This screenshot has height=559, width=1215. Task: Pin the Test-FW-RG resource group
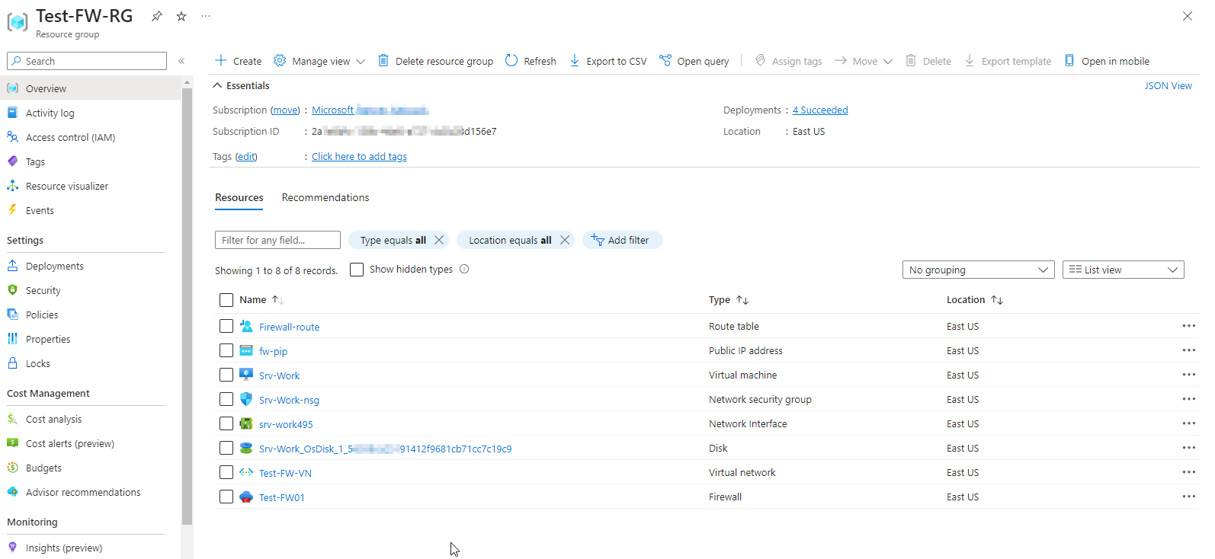[156, 16]
